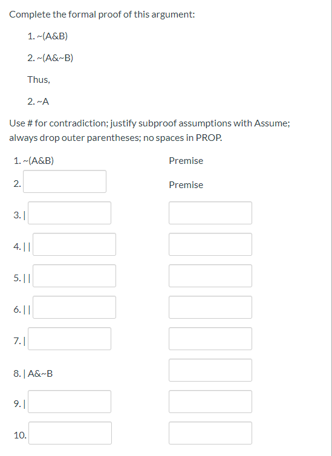Click the line 7 proposition input field
Screen dimensions: 332x456
[x=70, y=339]
